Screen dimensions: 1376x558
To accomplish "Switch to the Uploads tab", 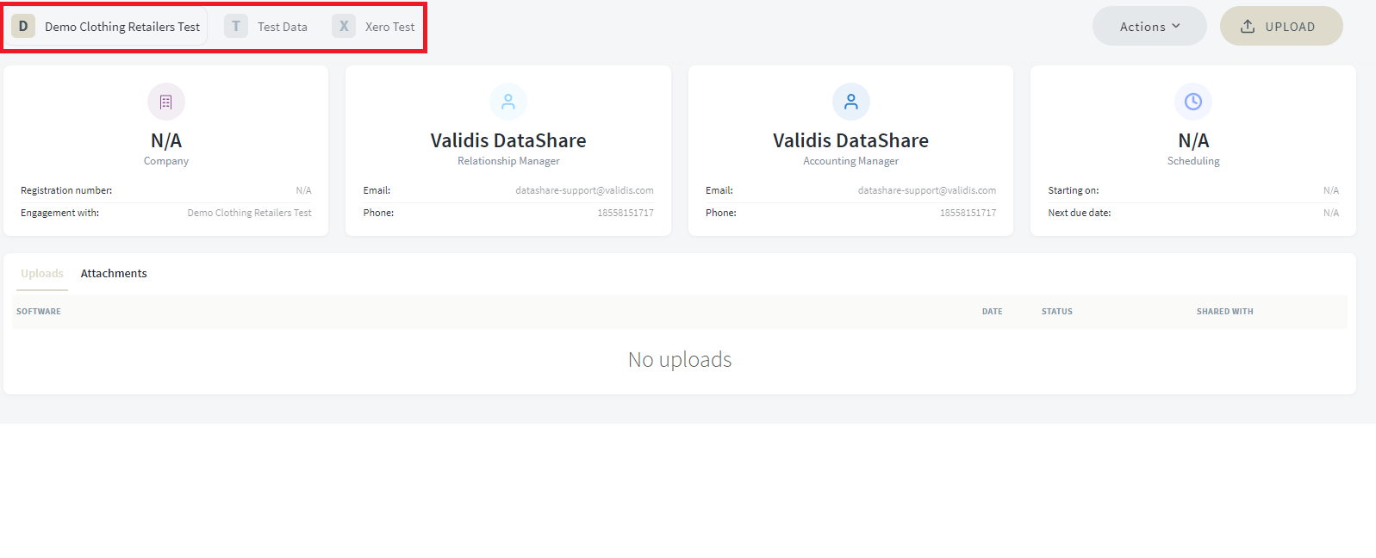I will click(42, 274).
